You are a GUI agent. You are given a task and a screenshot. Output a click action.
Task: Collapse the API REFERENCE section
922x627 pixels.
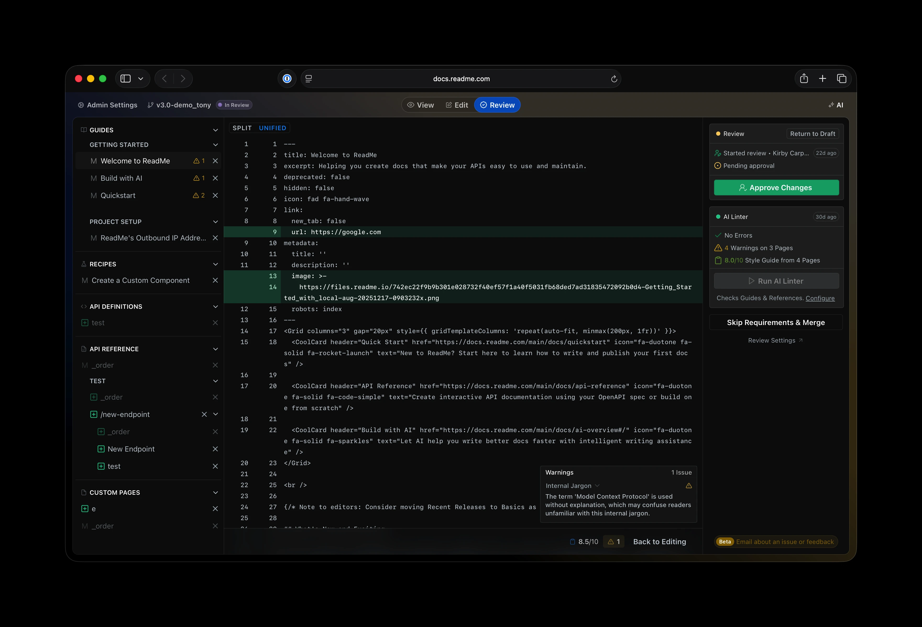215,349
